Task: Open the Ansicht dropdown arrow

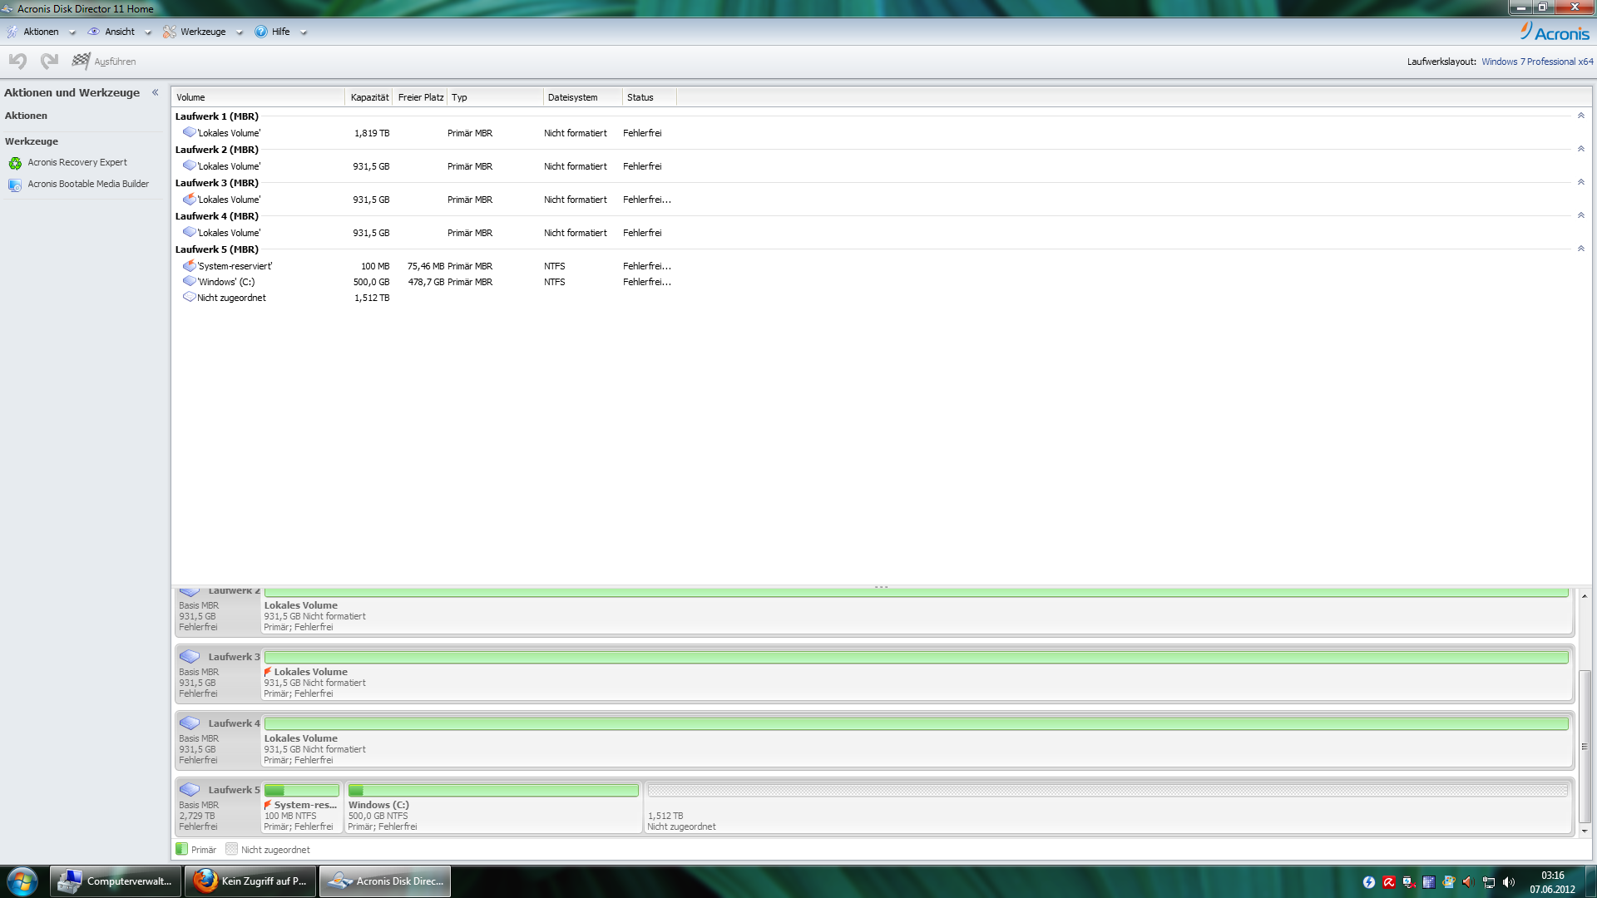Action: pyautogui.click(x=148, y=32)
